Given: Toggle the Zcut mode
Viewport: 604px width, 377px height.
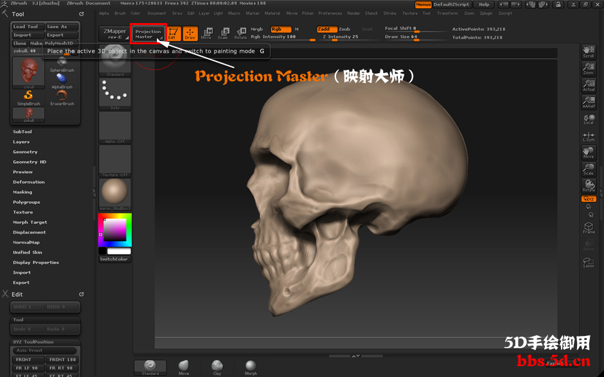Looking at the screenshot, I should (367, 29).
